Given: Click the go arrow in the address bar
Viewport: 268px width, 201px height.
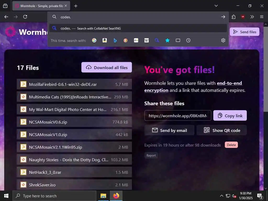Looking at the screenshot, I should click(x=223, y=17).
